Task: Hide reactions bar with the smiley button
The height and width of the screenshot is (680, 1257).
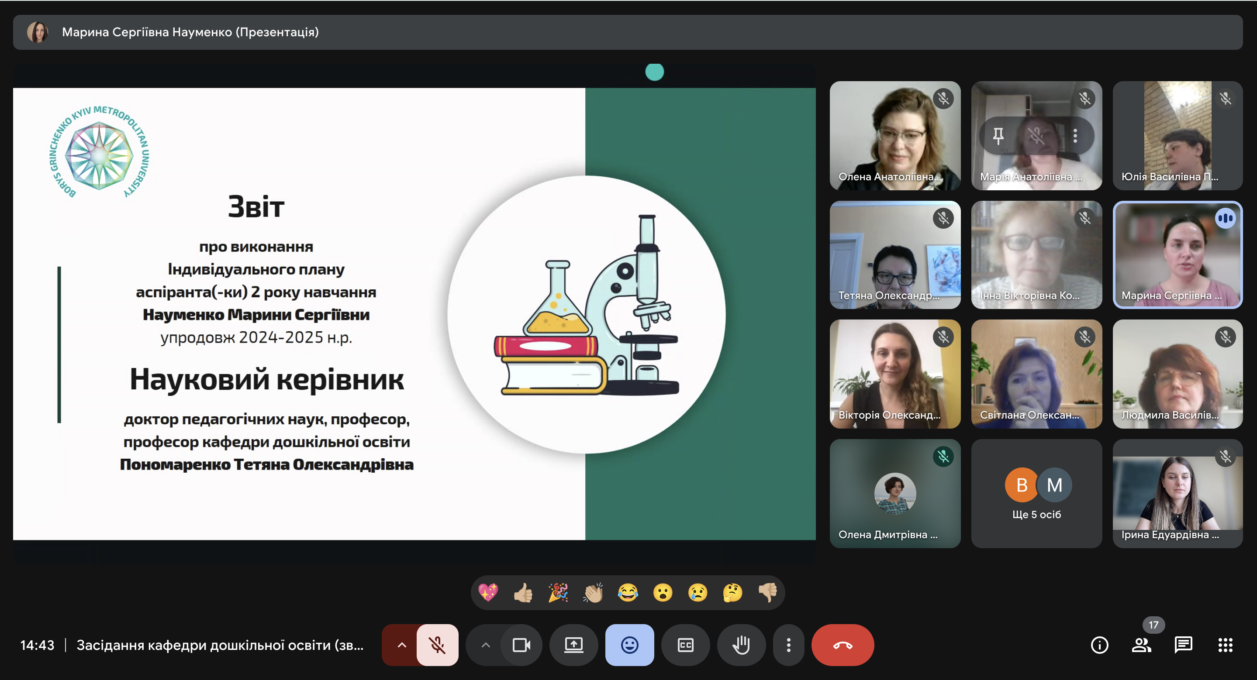Action: point(629,645)
